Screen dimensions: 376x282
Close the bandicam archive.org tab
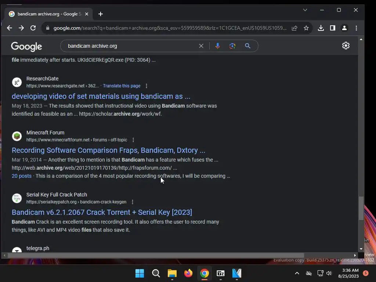pos(87,14)
